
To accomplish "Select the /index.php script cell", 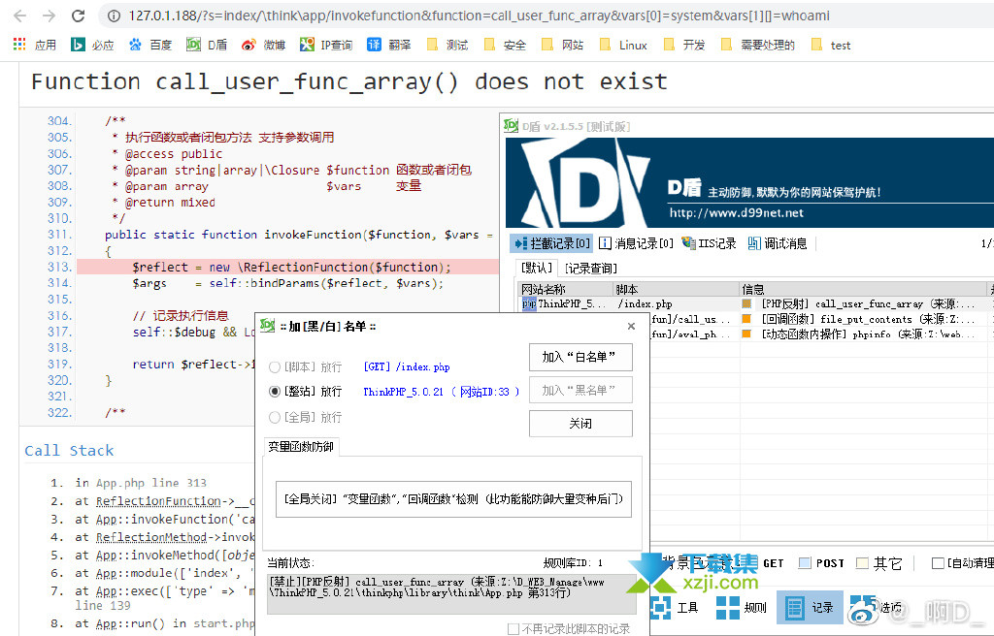I will pyautogui.click(x=645, y=304).
